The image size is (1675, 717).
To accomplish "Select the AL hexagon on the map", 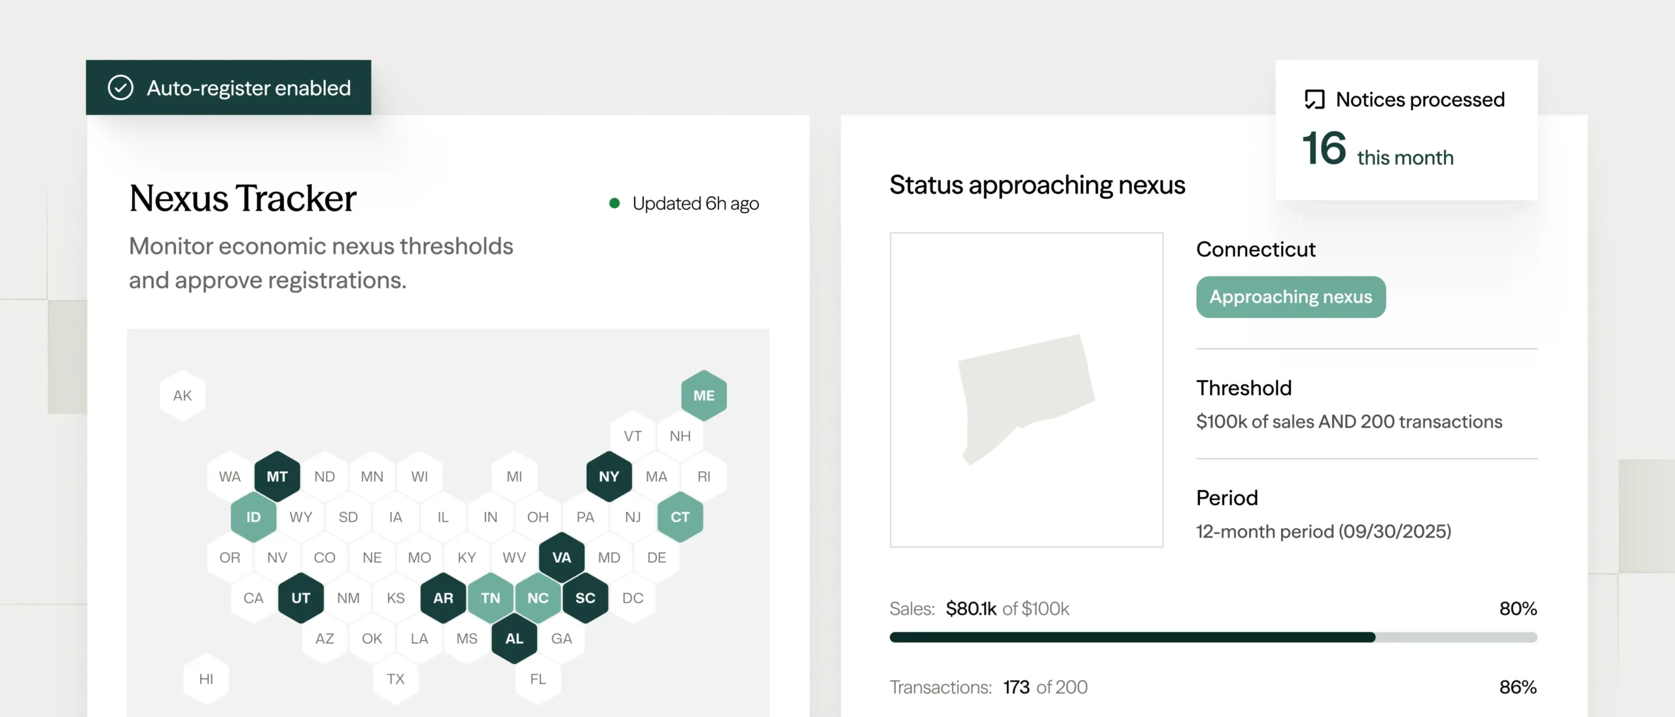I will pyautogui.click(x=514, y=638).
